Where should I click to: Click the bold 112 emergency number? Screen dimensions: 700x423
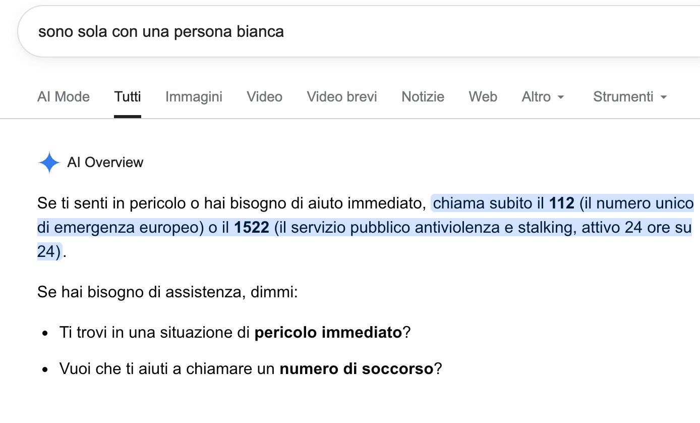[x=562, y=203]
